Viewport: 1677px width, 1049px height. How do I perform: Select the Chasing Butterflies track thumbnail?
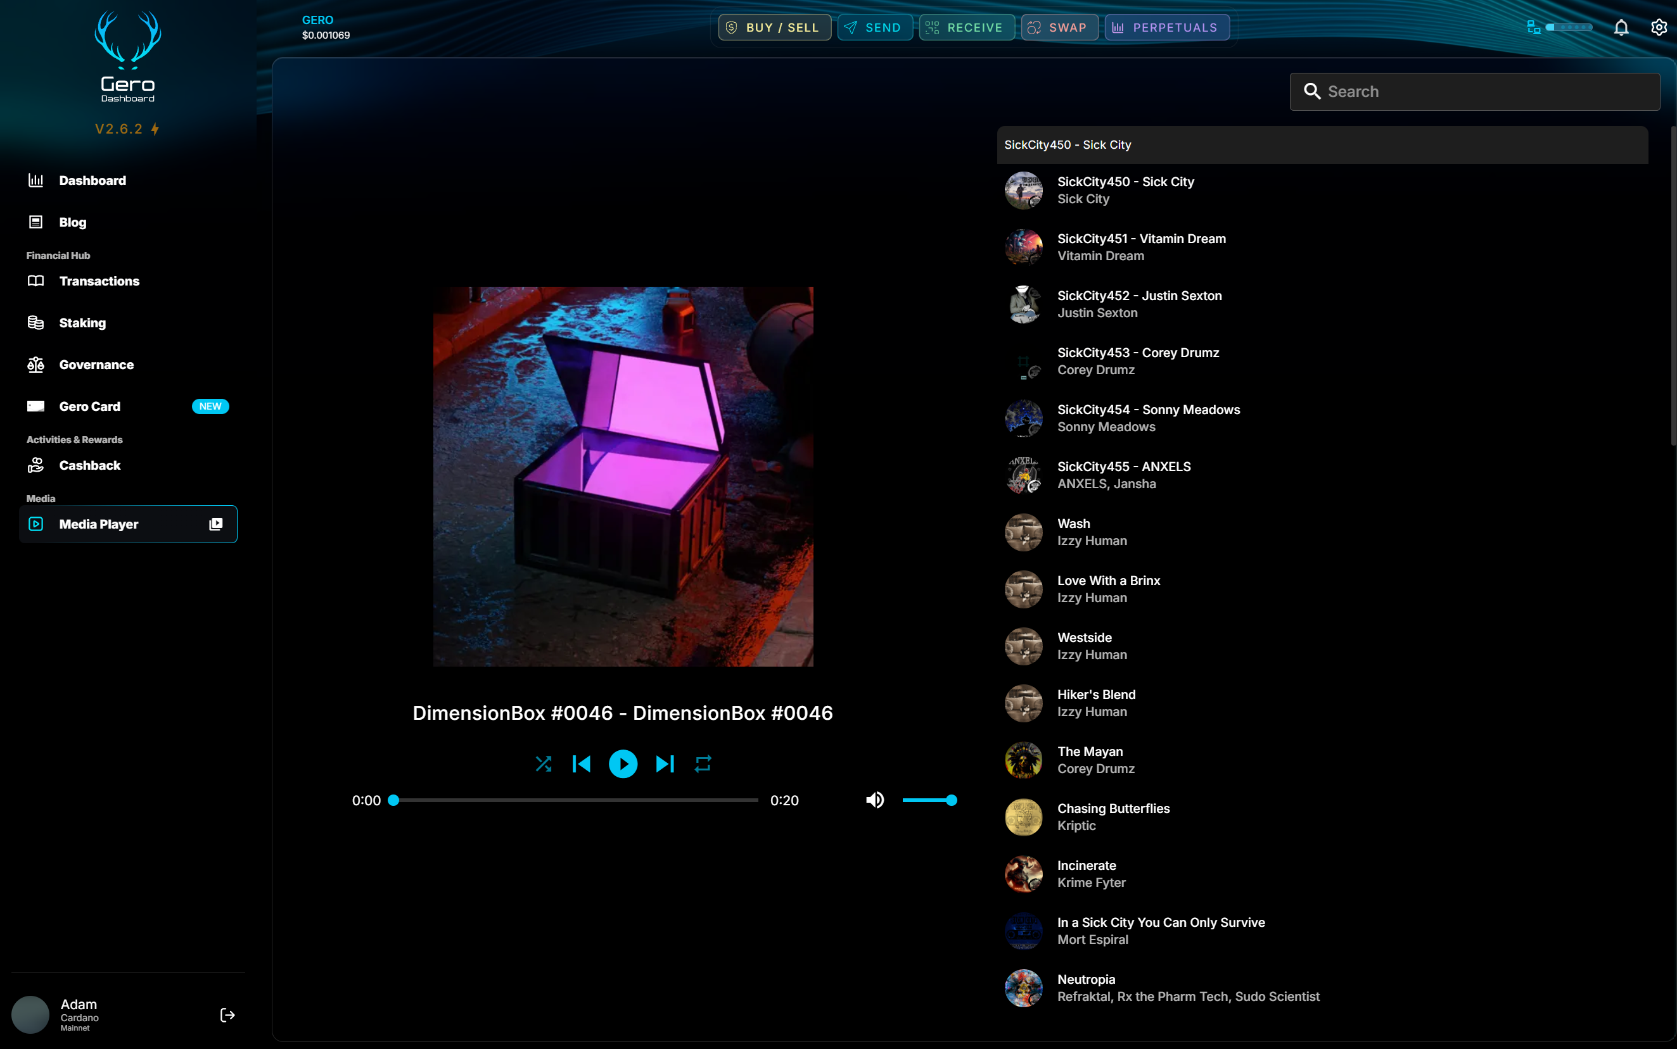click(1023, 817)
